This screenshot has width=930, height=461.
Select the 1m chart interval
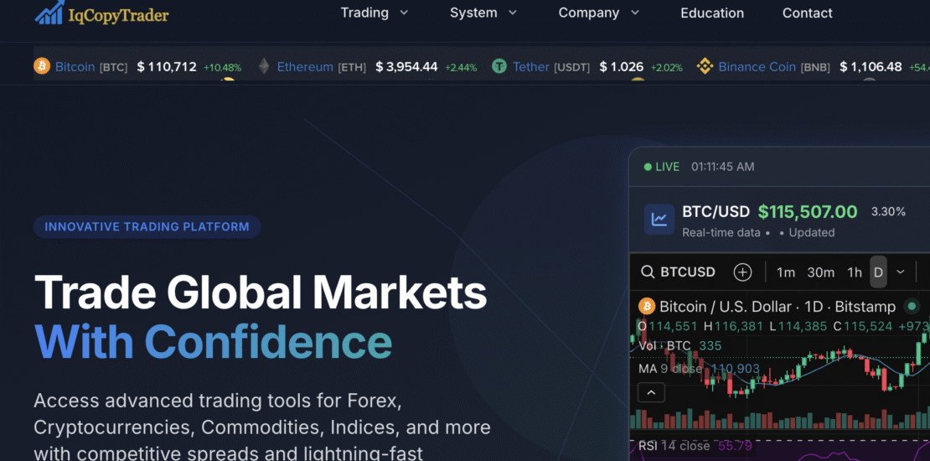click(x=786, y=272)
